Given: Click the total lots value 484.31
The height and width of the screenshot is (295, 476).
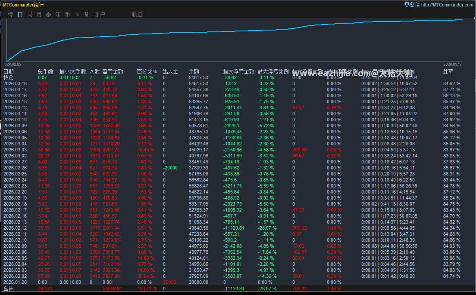Looking at the screenshot, I should click(x=45, y=289).
